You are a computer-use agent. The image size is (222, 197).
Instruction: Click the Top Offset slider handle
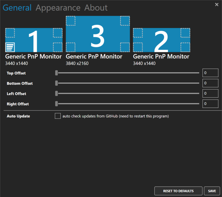click(x=56, y=73)
